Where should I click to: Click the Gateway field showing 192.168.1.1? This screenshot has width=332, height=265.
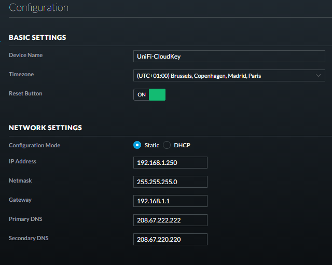coord(170,201)
